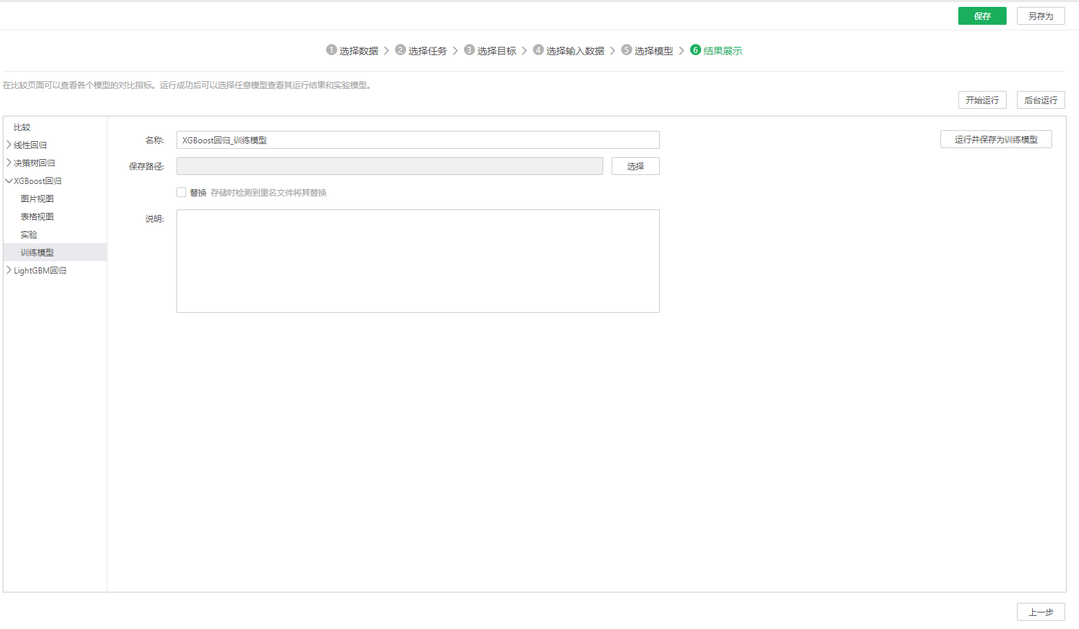Screen dimensions: 1079x629
Task: Open 图片视图 under XGBoost回归
Action: [x=37, y=199]
